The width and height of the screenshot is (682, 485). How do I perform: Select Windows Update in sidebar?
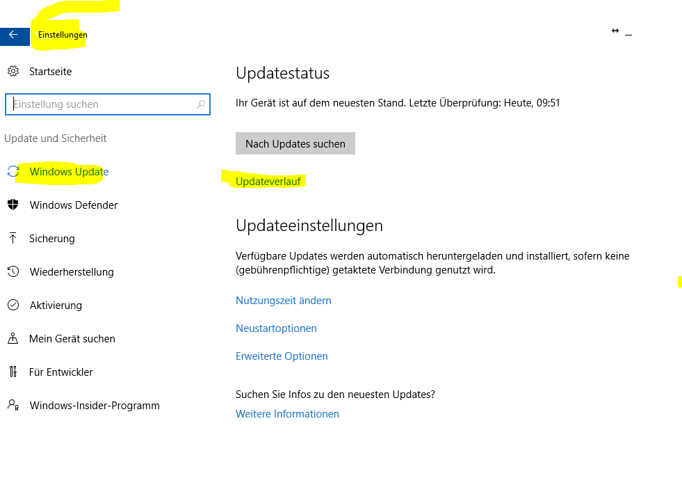tap(69, 172)
